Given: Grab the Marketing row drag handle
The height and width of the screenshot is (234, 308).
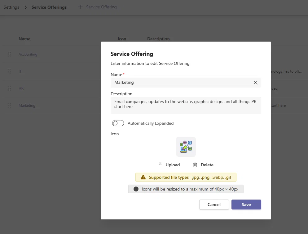Looking at the screenshot, I should [10, 106].
